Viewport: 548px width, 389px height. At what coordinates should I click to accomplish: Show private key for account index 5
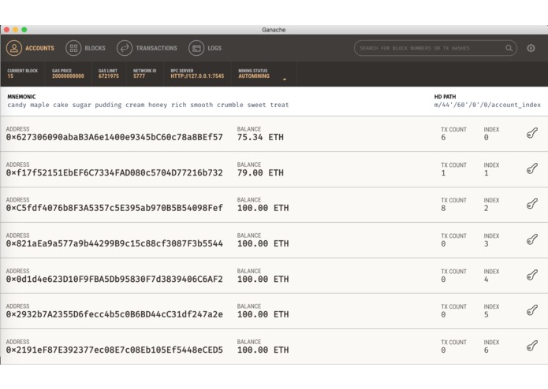click(x=532, y=310)
